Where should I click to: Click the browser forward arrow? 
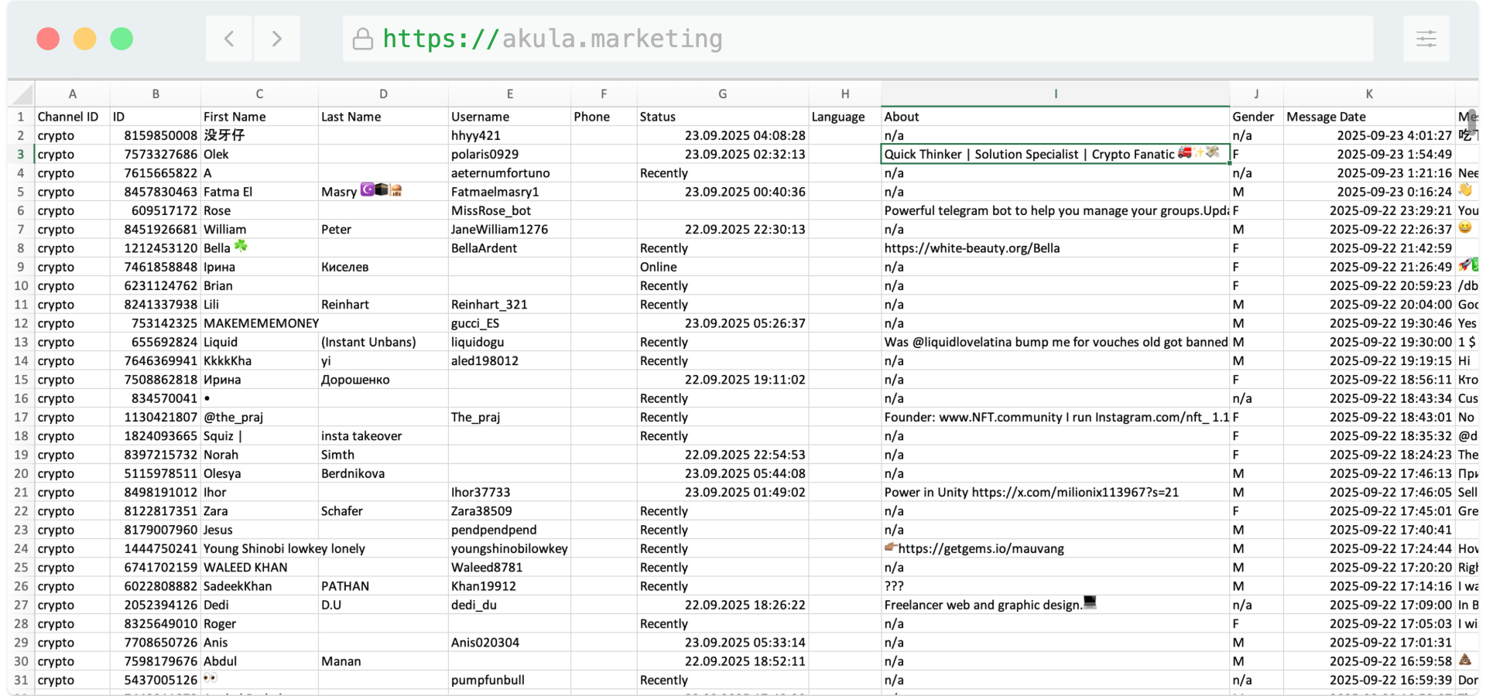pyautogui.click(x=276, y=39)
